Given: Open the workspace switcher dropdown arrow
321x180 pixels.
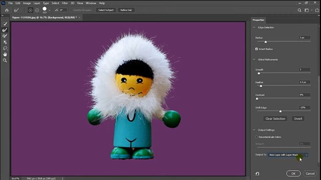Looking at the screenshot, I should [311, 10].
